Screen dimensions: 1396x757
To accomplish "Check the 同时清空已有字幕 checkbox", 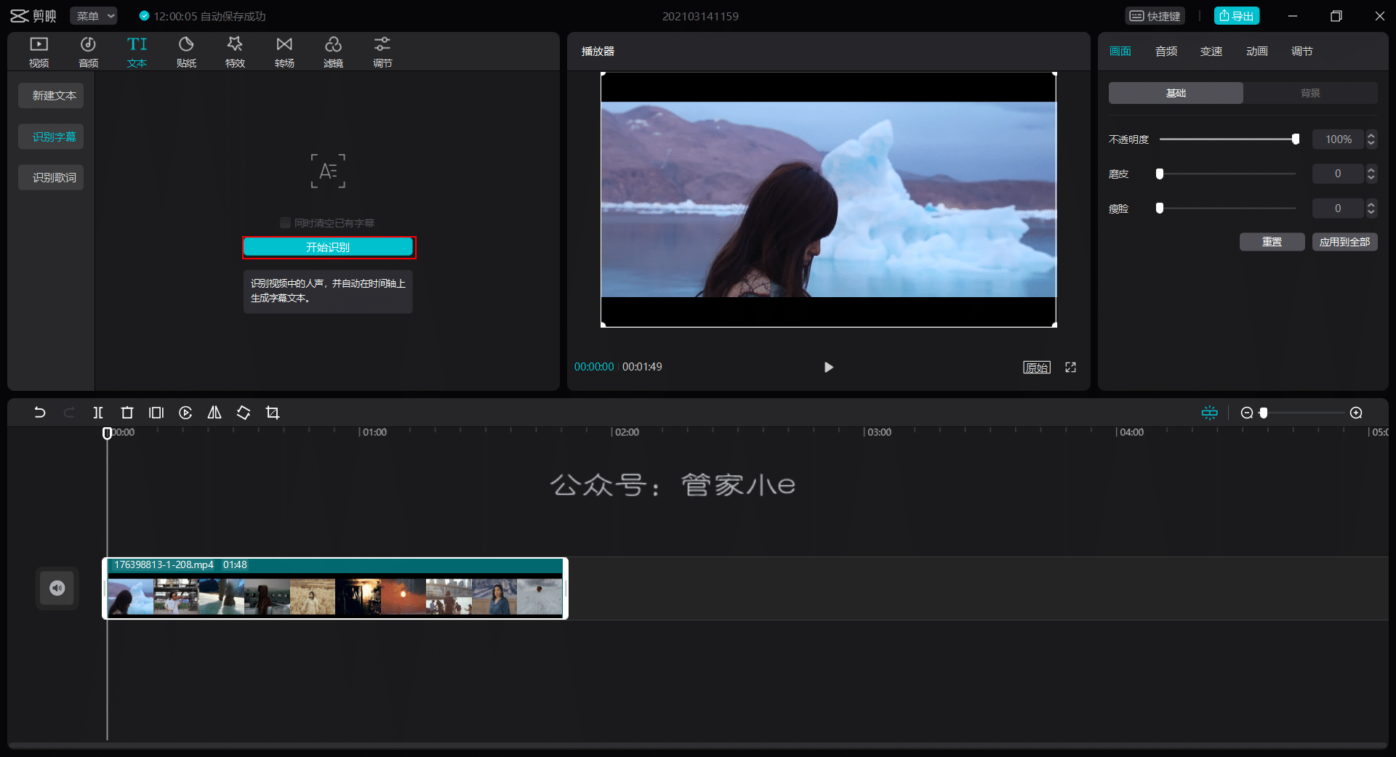I will click(285, 222).
